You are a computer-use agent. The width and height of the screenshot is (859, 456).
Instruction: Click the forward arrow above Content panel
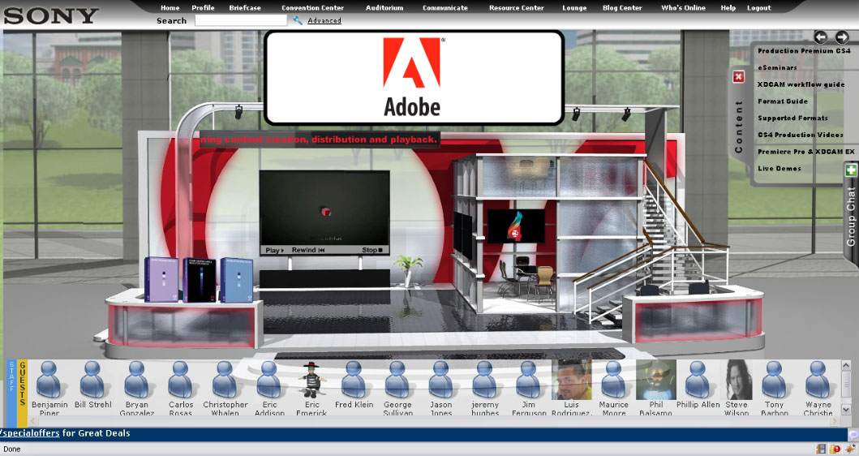tap(841, 37)
